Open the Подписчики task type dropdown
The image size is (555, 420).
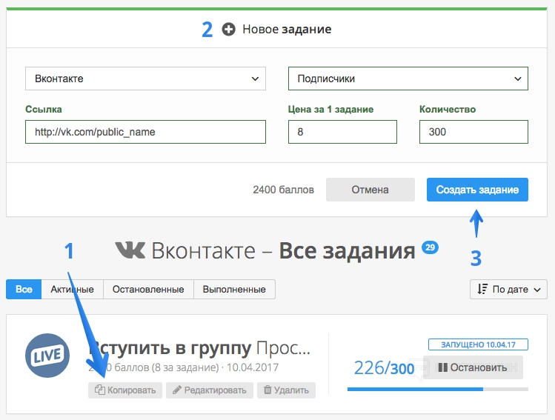click(408, 79)
